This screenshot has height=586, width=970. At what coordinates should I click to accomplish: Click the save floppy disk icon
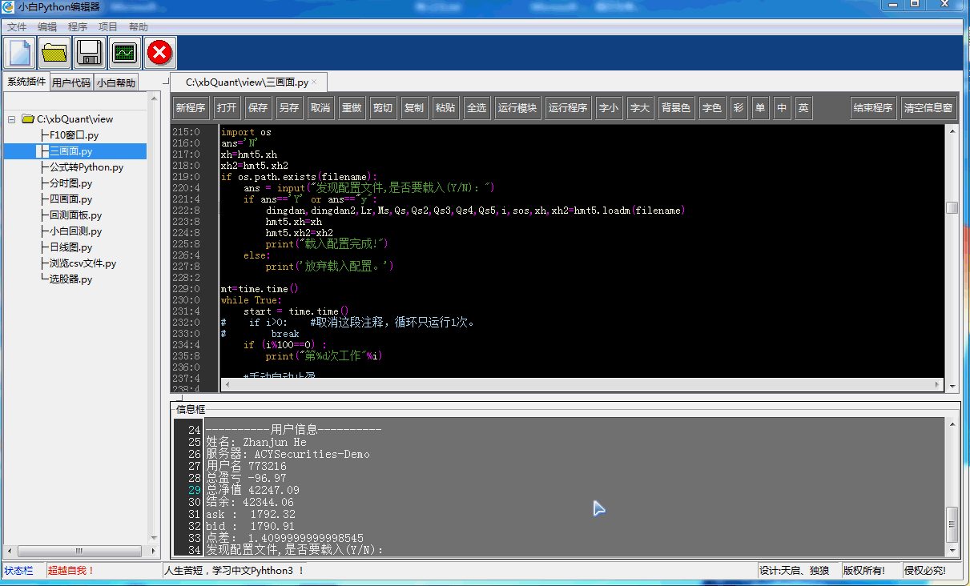pyautogui.click(x=90, y=53)
